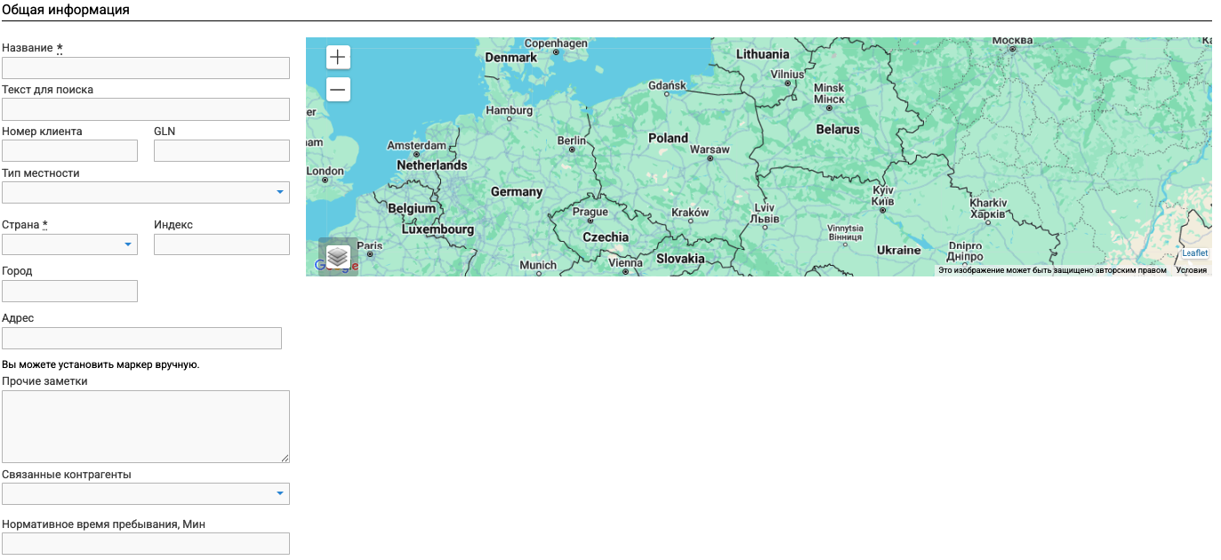Zoom in on the map
1221x560 pixels.
(338, 58)
